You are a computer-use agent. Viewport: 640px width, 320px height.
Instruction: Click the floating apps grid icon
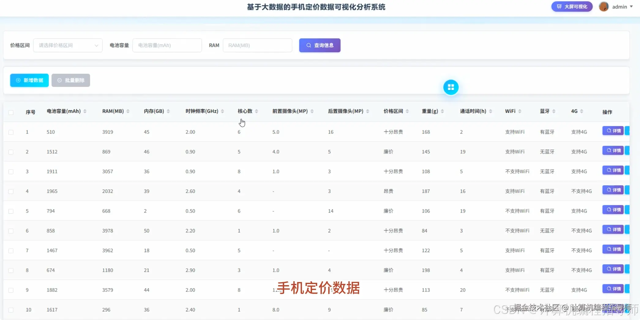click(451, 87)
